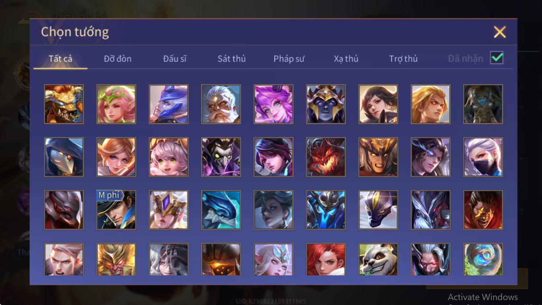Switch to the 'Trợ thủ' tab

[x=403, y=58]
